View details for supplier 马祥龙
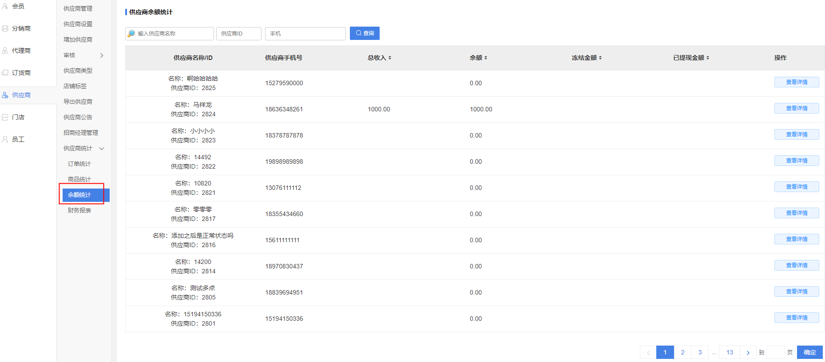 [797, 108]
